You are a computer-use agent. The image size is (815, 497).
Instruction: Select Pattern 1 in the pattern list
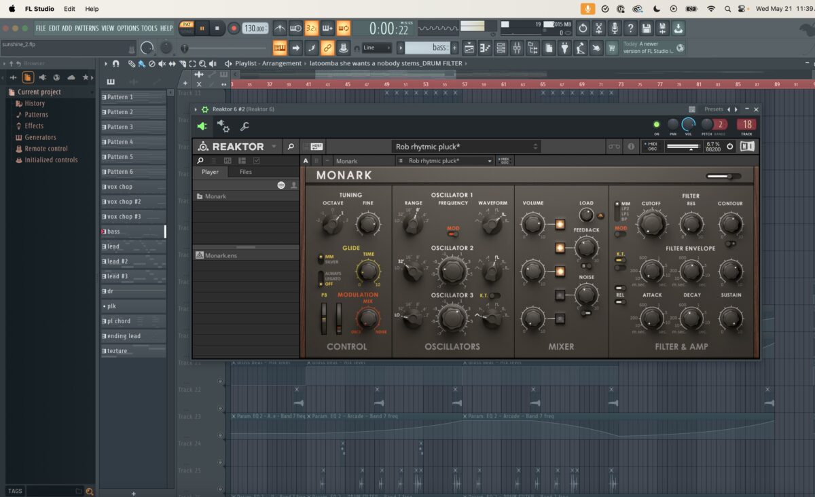(x=133, y=97)
